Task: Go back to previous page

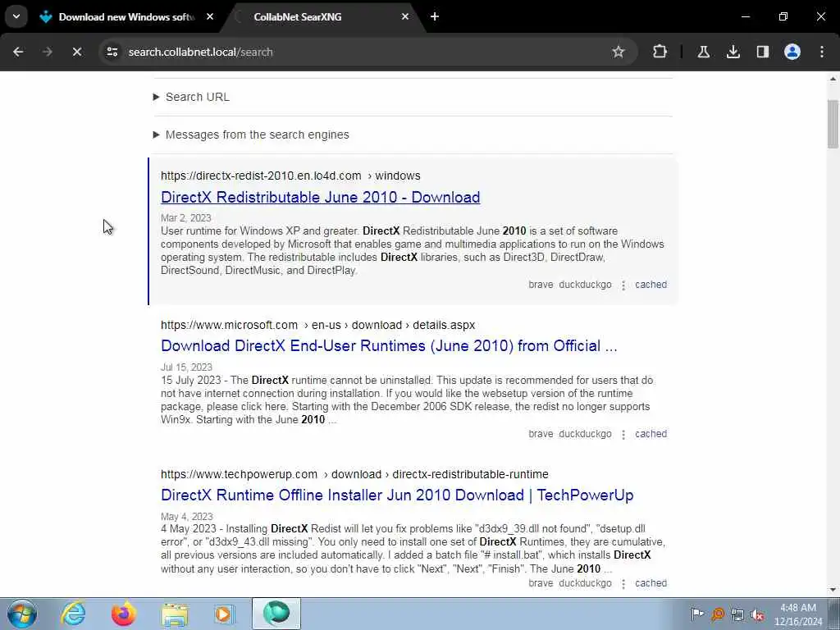Action: click(18, 52)
